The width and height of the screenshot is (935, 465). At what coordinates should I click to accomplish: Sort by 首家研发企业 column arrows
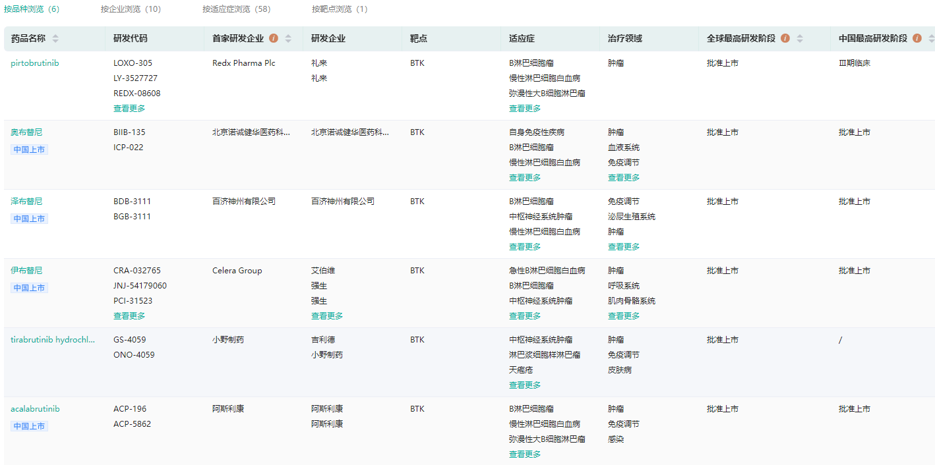pos(288,39)
